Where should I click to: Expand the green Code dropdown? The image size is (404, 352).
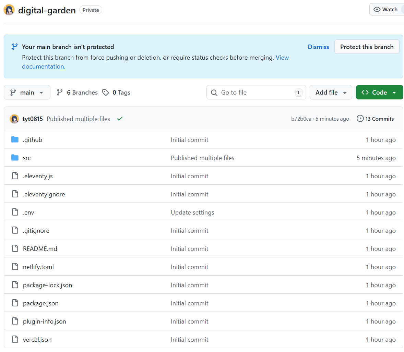point(379,93)
